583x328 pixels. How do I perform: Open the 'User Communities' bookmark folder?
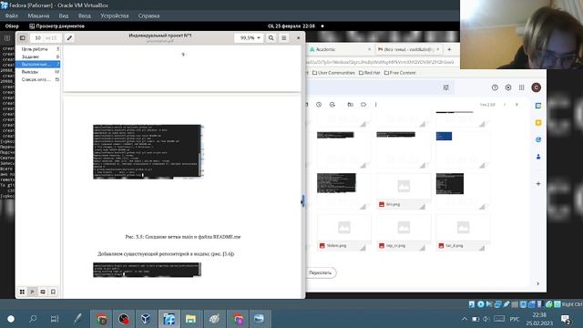(x=333, y=73)
